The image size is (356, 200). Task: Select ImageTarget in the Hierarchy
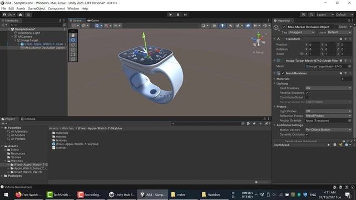pos(29,41)
